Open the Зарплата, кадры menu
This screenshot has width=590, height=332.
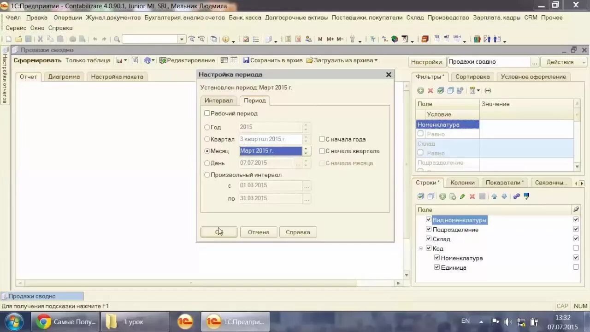click(496, 18)
